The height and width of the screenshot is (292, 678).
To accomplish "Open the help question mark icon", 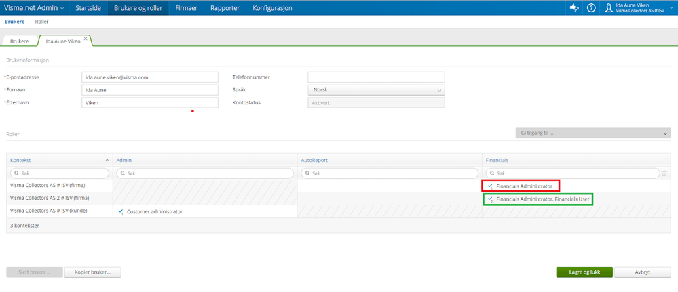I will (x=591, y=7).
